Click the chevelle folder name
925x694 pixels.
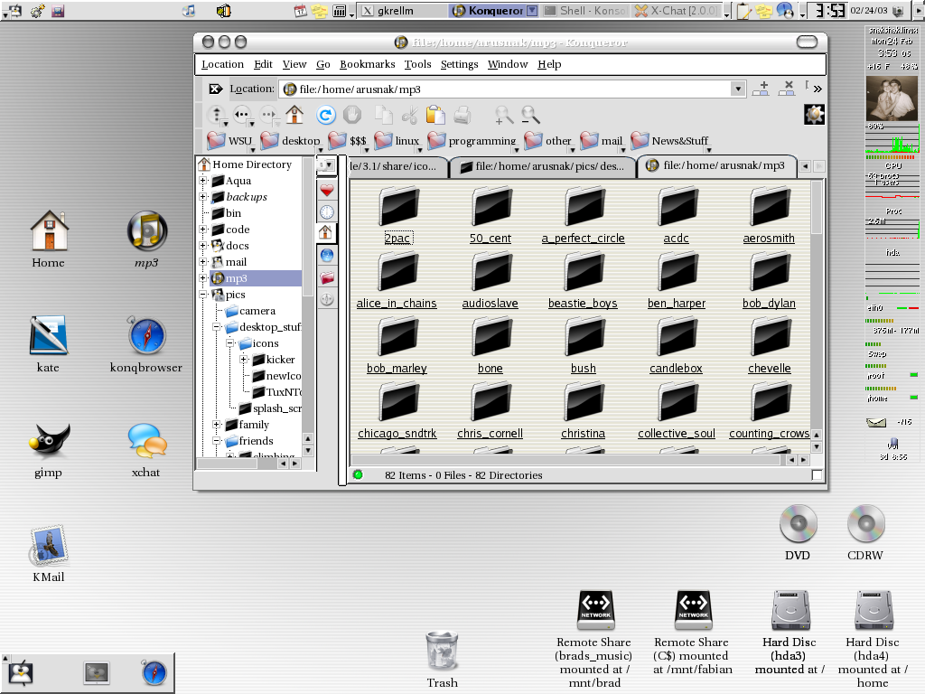(x=770, y=369)
